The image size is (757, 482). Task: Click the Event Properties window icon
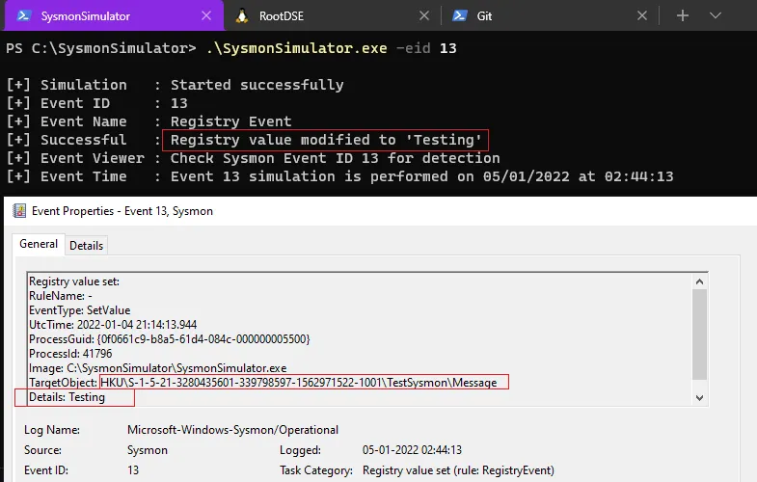coord(18,210)
